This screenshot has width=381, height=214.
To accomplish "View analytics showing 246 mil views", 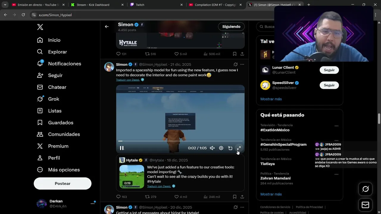I will [212, 197].
